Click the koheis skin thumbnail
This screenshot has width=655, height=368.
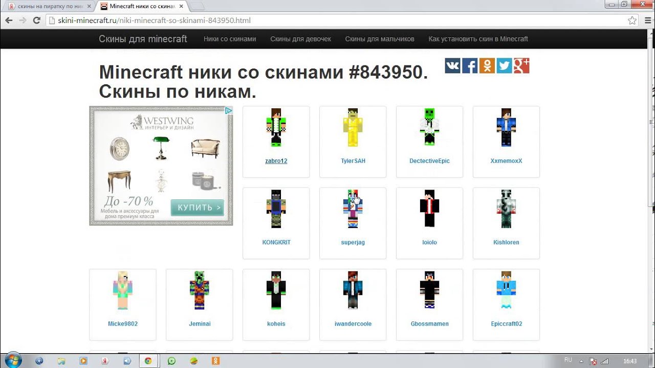point(276,290)
